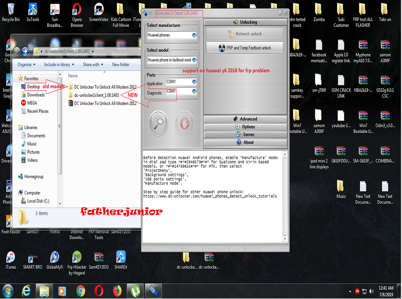
Task: Click the 3uTools desktop shortcut
Action: (x=33, y=12)
